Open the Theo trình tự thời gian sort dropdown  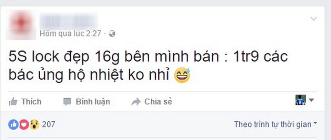coord(275,124)
